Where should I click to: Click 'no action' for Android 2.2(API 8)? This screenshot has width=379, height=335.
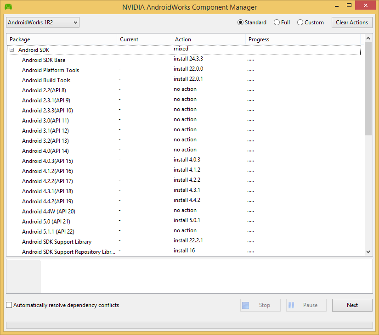click(x=185, y=89)
